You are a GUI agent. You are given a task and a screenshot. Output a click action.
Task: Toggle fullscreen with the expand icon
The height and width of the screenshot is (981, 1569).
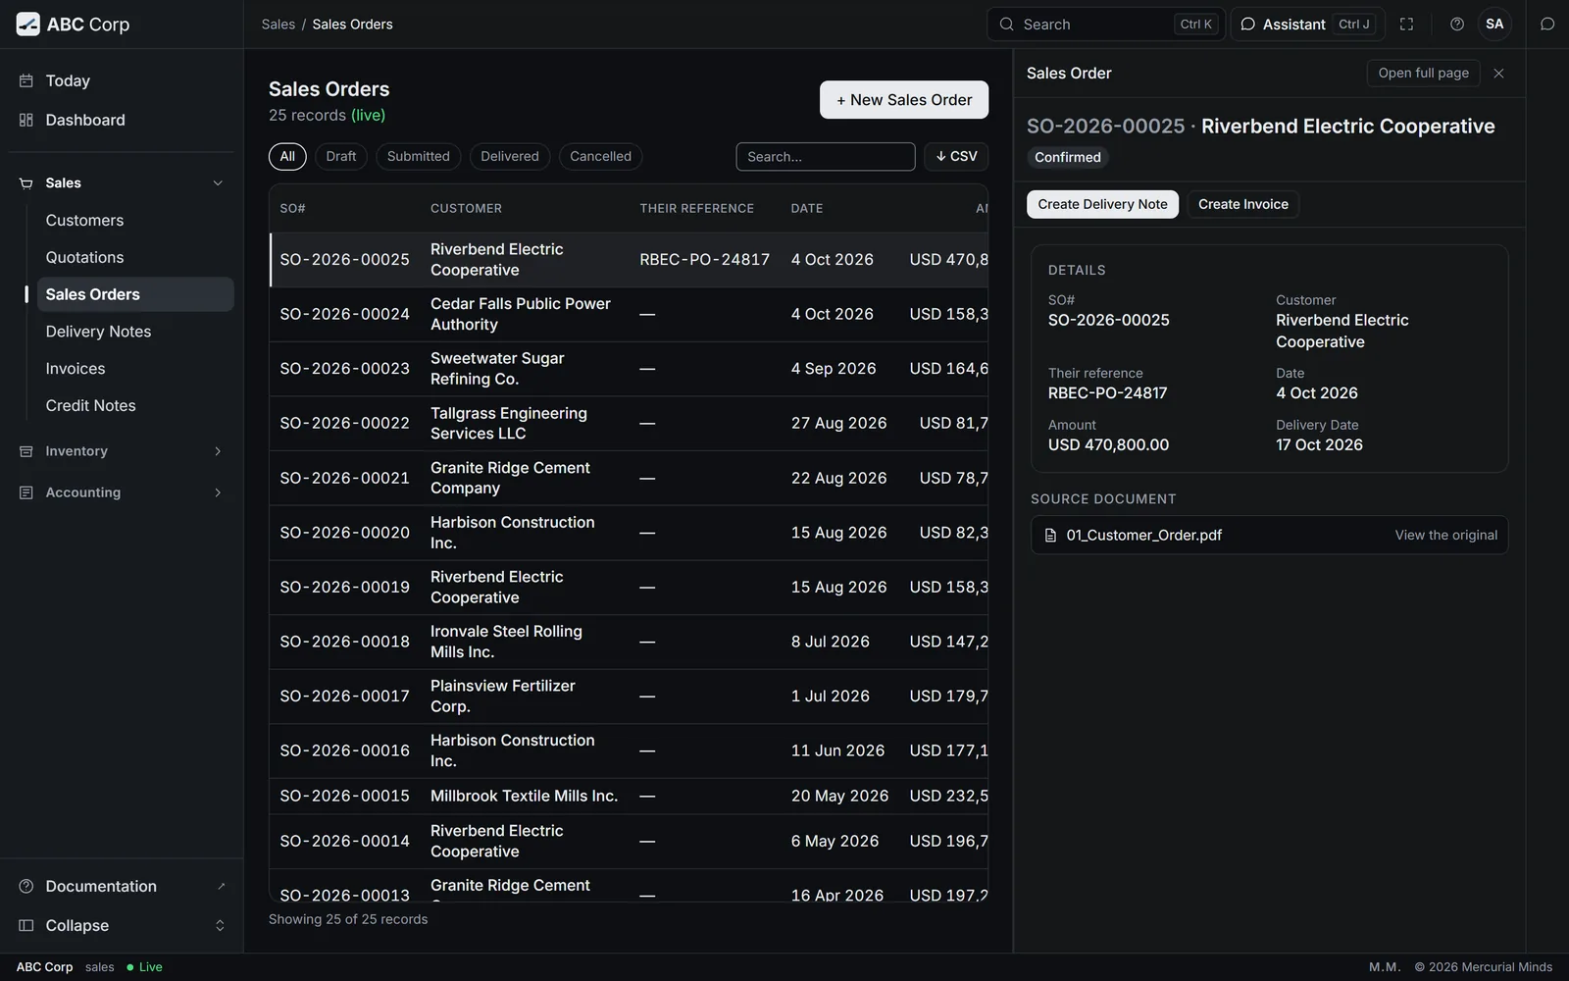(1406, 25)
